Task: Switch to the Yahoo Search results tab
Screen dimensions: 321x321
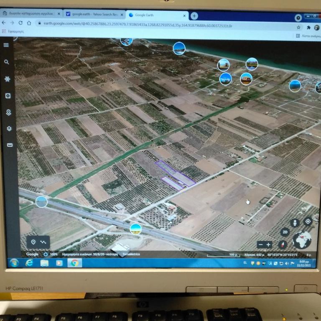Action: [x=94, y=14]
